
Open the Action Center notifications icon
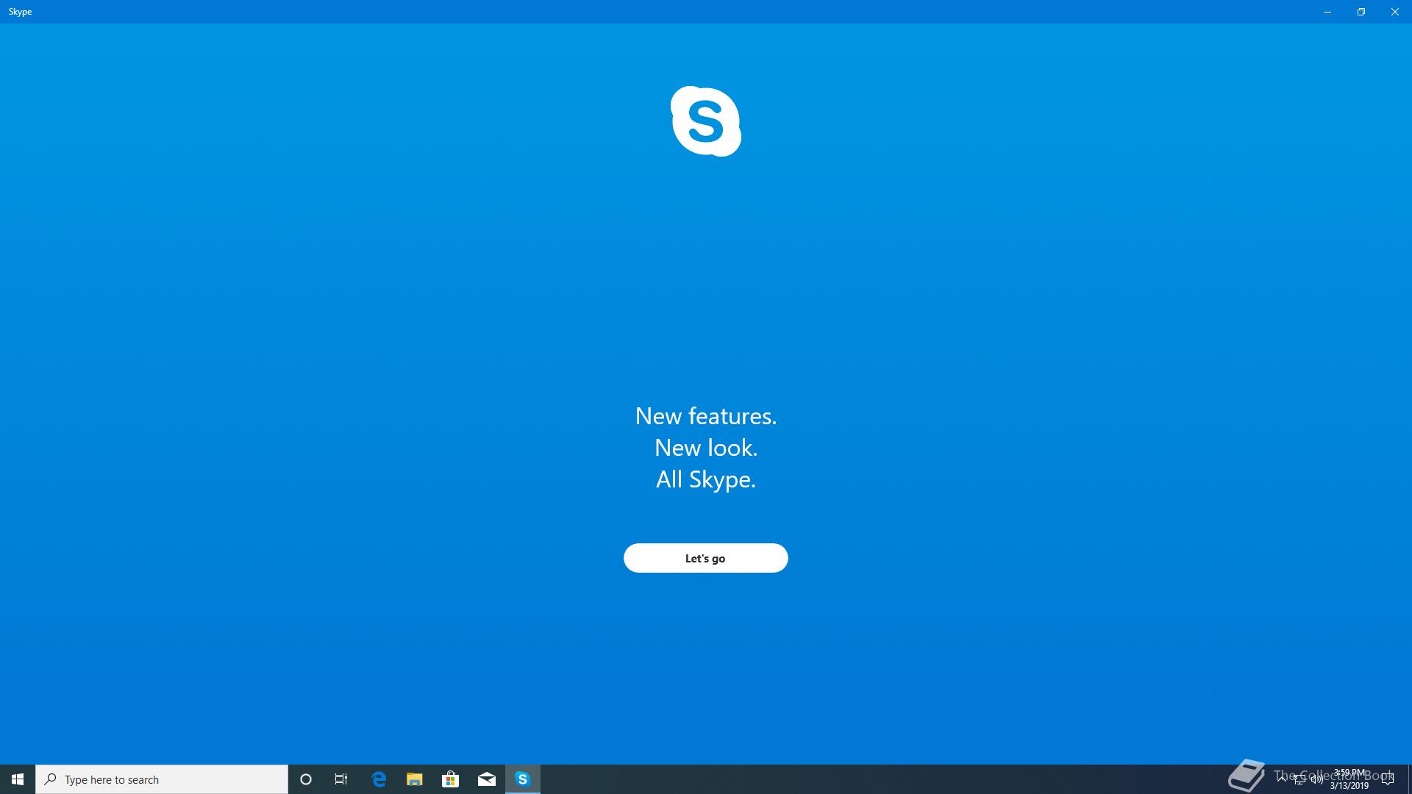[x=1388, y=779]
